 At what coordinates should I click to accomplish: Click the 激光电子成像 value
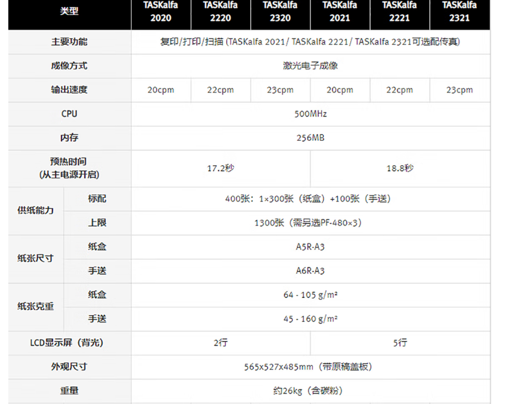point(310,66)
